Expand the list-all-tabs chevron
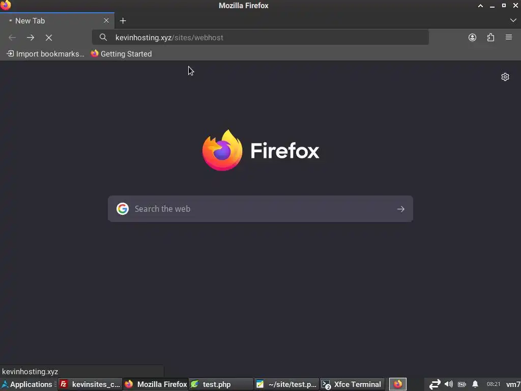This screenshot has height=391, width=521. 513,20
